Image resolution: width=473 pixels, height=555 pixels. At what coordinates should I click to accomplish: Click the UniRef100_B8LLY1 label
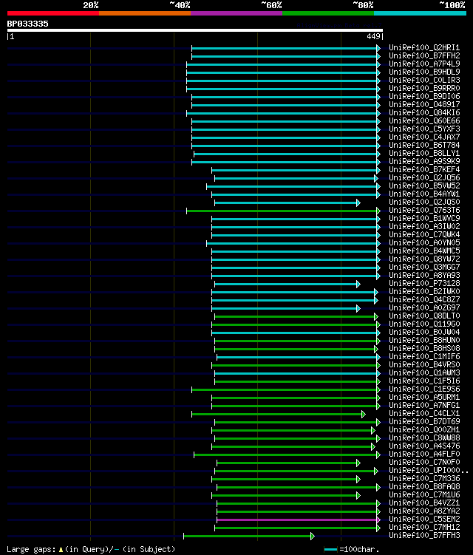[424, 153]
